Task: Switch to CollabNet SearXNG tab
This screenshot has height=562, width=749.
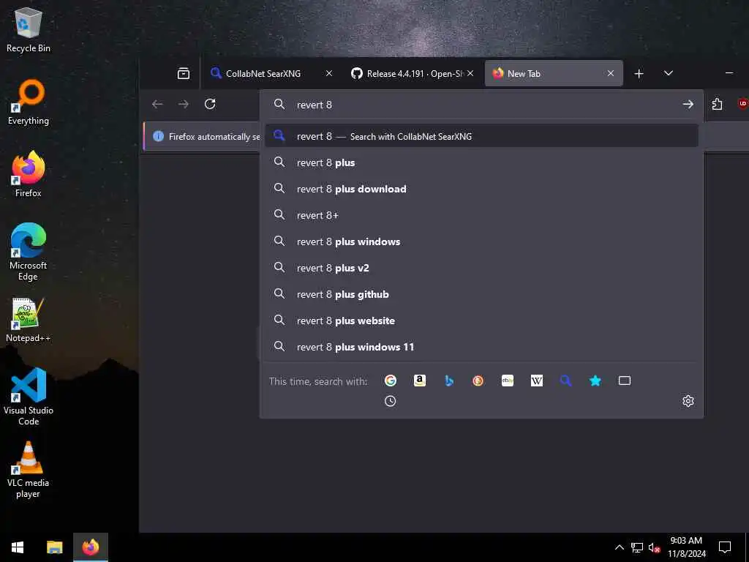Action: click(x=263, y=74)
